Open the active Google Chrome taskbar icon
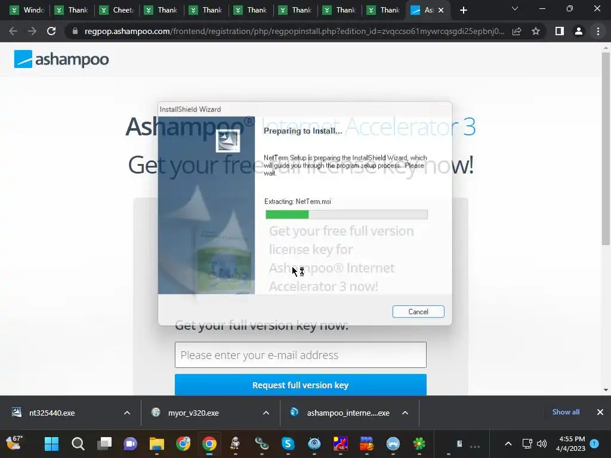This screenshot has height=458, width=611. click(x=209, y=444)
